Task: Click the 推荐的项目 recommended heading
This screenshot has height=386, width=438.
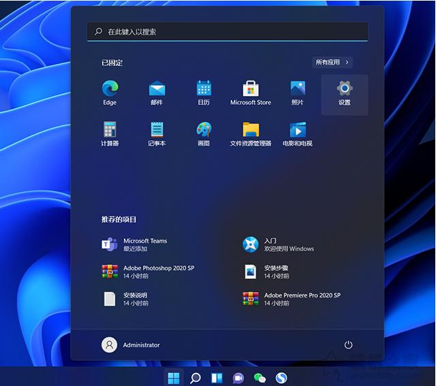Action: pyautogui.click(x=119, y=219)
